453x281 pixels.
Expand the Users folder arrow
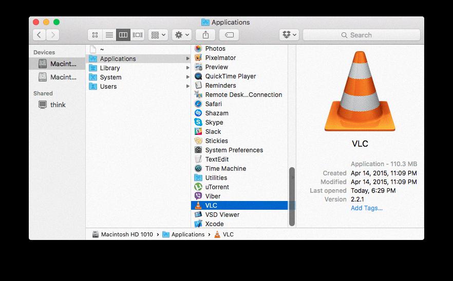point(188,86)
